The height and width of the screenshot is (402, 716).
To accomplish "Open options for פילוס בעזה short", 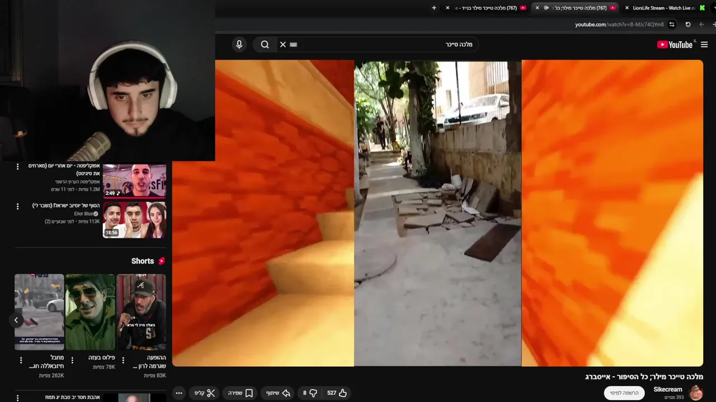I will (72, 360).
